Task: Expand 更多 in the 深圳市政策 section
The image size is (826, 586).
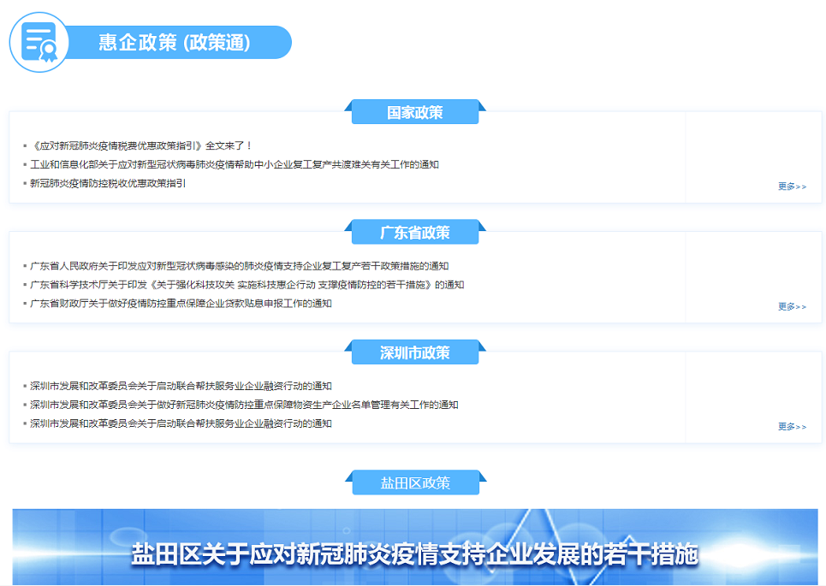Action: pos(792,427)
